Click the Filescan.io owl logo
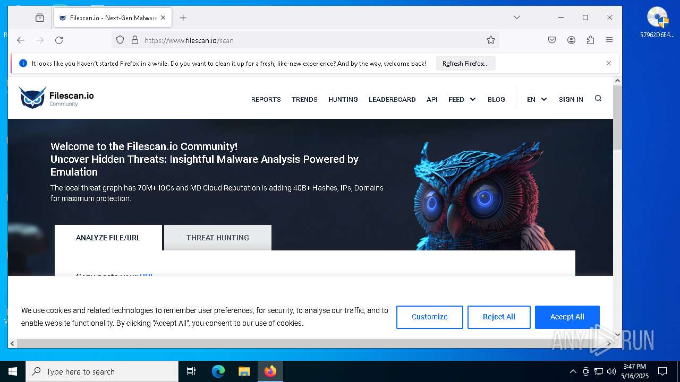The image size is (680, 382). pyautogui.click(x=56, y=98)
